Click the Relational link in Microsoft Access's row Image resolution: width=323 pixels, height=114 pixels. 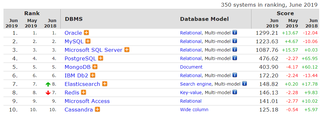click(x=191, y=101)
